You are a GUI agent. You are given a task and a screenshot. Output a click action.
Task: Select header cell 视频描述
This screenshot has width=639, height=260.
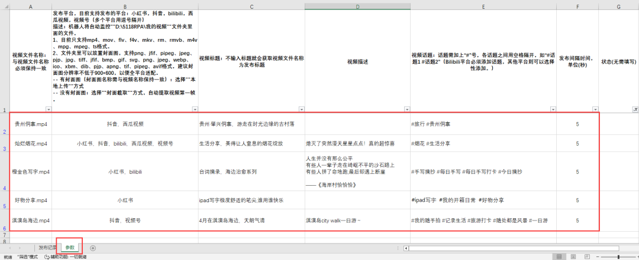(x=357, y=61)
